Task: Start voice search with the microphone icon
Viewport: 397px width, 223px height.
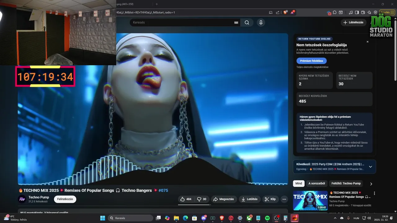Action: (261, 22)
